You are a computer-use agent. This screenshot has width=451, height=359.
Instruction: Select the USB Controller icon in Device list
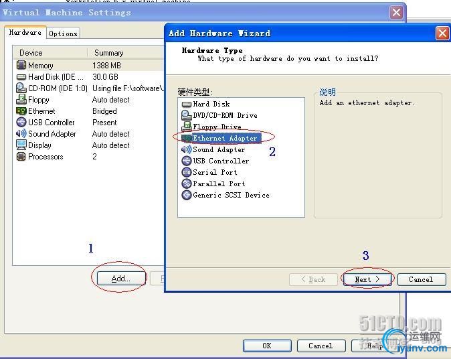[21, 122]
